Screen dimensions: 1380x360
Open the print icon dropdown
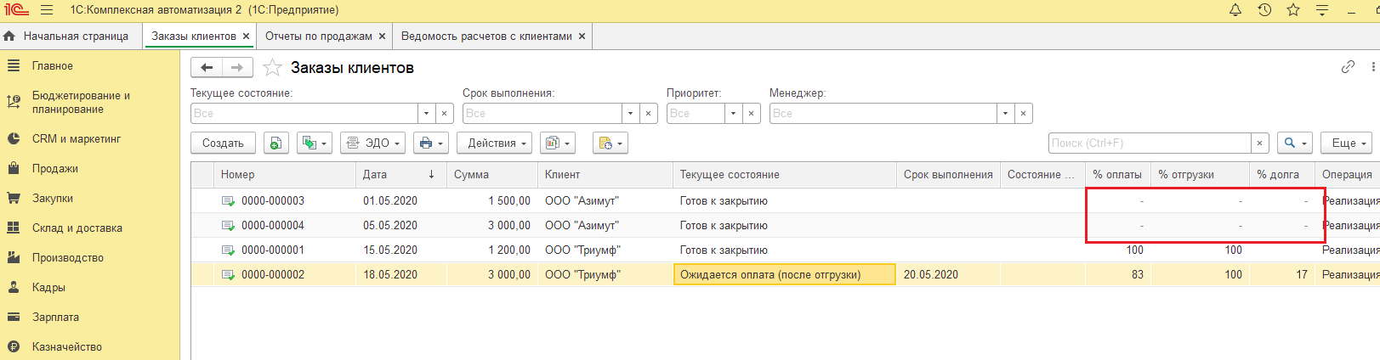click(x=430, y=143)
